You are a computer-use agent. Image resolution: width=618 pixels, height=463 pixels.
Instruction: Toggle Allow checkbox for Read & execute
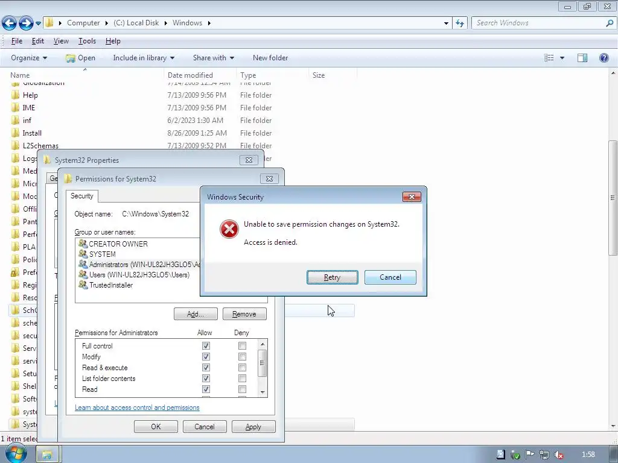click(206, 367)
